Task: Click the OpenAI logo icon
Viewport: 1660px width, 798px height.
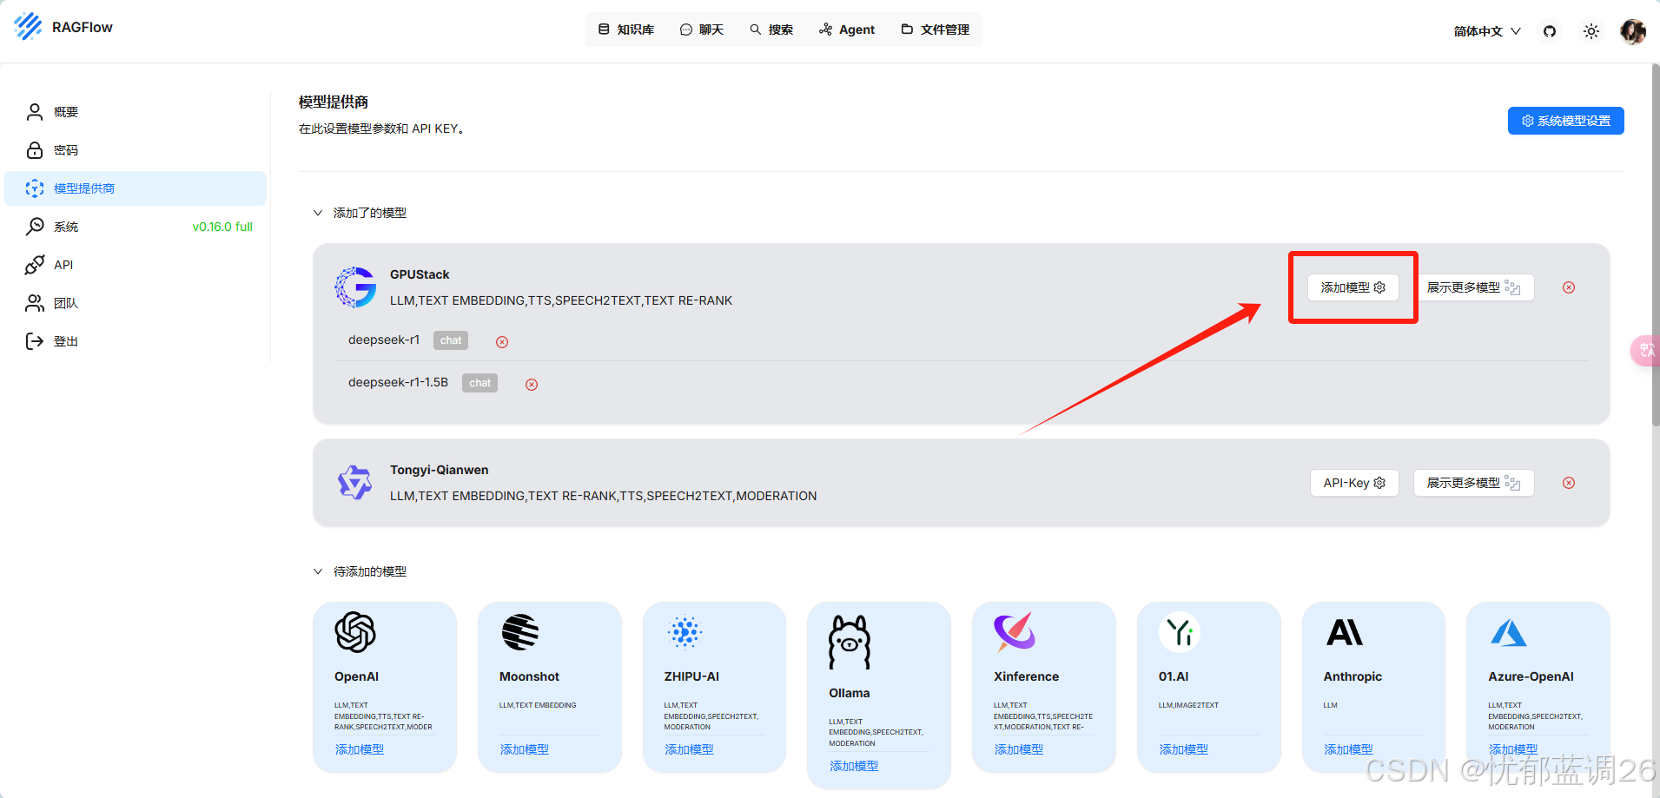Action: (355, 632)
